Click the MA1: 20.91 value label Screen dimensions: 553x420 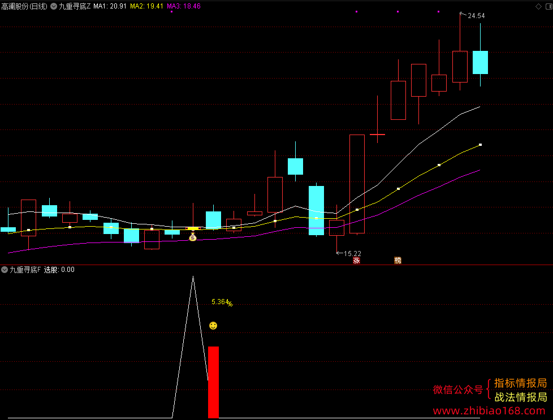pos(110,6)
